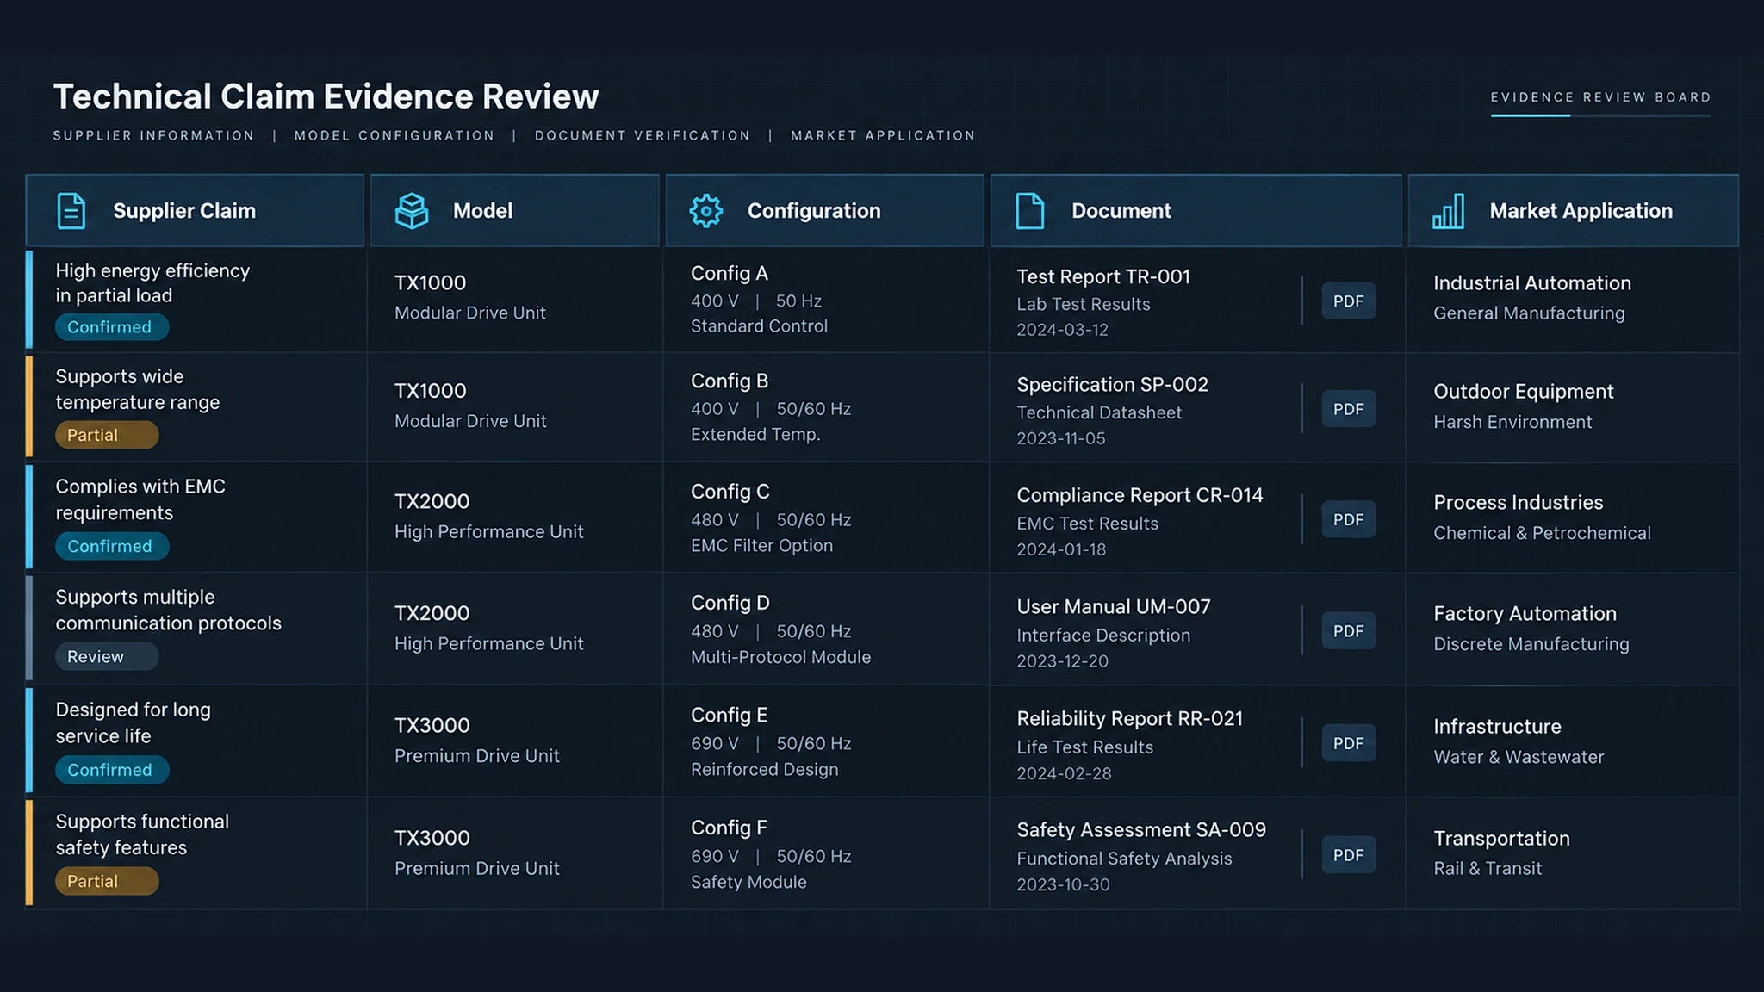Screen dimensions: 1764x992
Task: Click the Market Application column header text
Action: pyautogui.click(x=1581, y=211)
